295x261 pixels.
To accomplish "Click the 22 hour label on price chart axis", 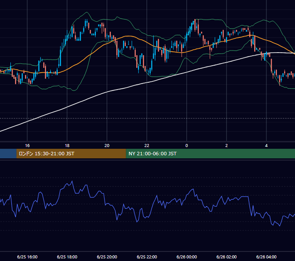I will click(x=147, y=146).
